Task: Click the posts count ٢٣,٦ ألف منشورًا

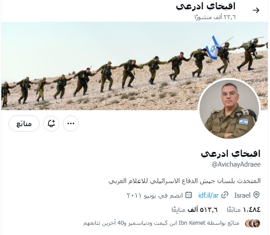Action: (x=215, y=17)
